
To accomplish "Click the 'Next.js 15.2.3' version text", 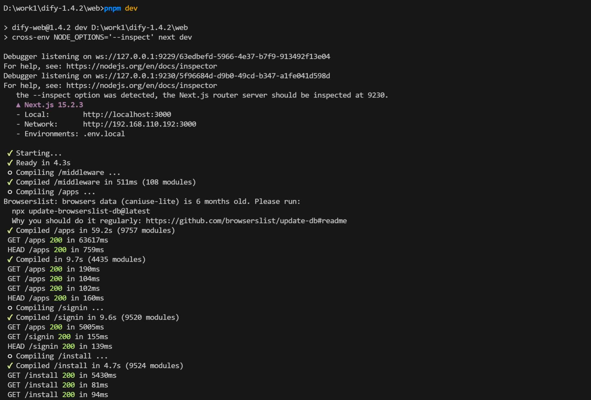I will tap(54, 105).
